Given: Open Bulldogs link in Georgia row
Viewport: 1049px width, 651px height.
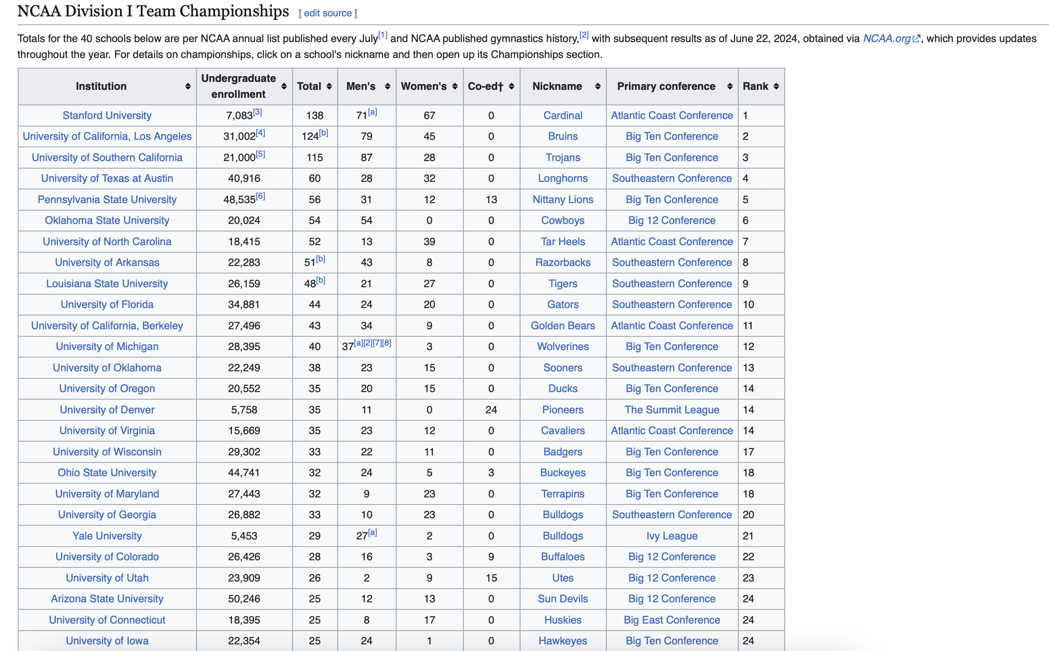Looking at the screenshot, I should [563, 515].
